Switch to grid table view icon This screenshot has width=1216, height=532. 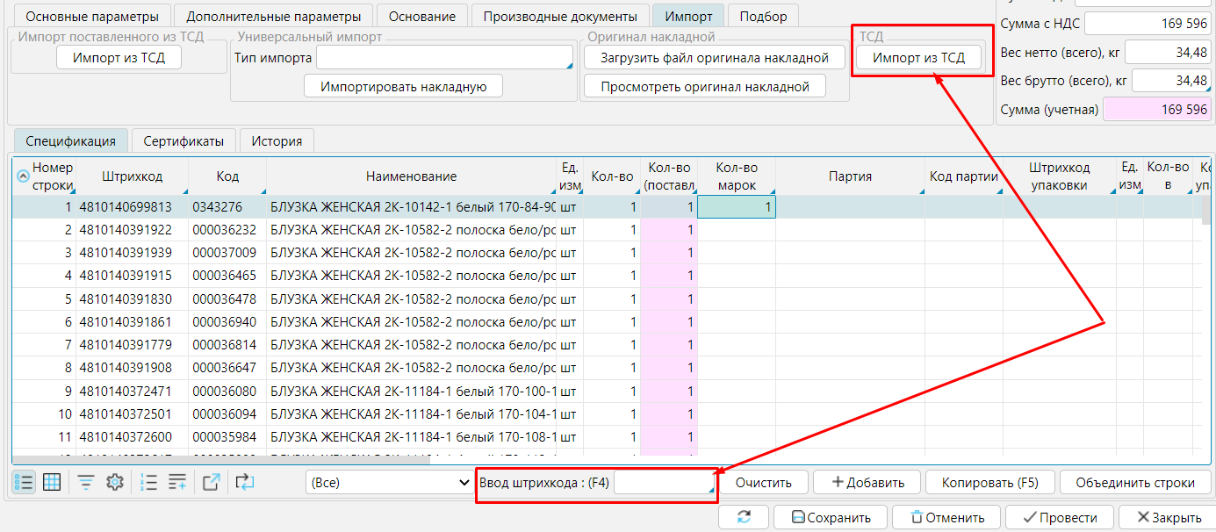pyautogui.click(x=52, y=482)
